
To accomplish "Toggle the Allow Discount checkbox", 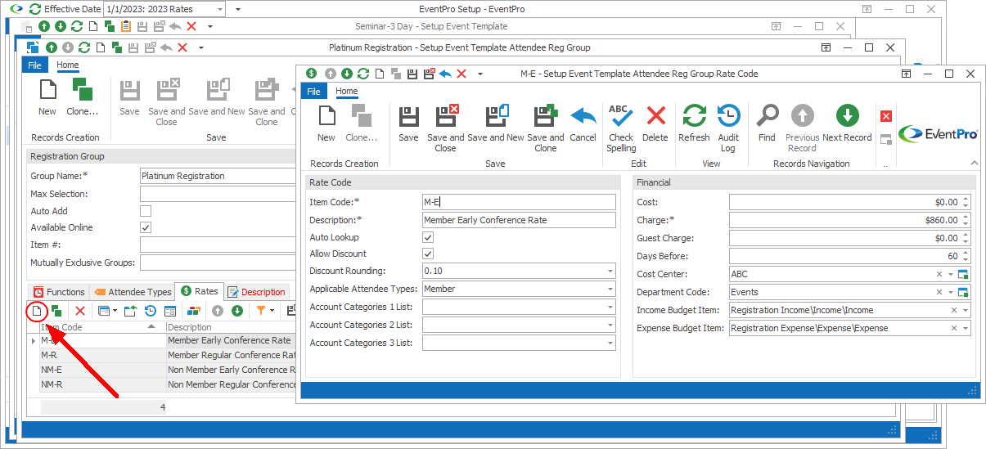I will coord(428,254).
